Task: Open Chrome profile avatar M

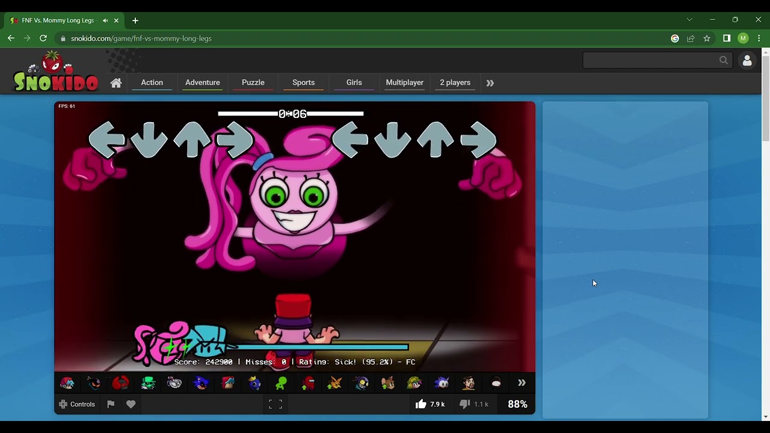Action: [743, 38]
